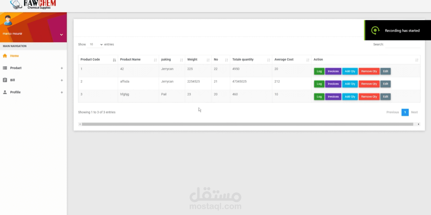Image resolution: width=431 pixels, height=215 pixels.
Task: Click the Pail packing cell
Action: [172, 96]
